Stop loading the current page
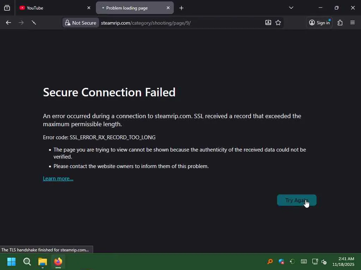The height and width of the screenshot is (270, 361). click(x=34, y=23)
